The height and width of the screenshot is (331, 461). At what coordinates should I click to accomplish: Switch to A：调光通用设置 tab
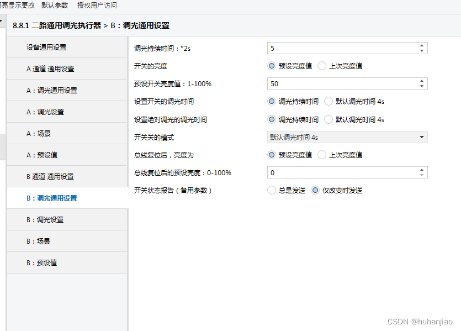click(x=52, y=91)
